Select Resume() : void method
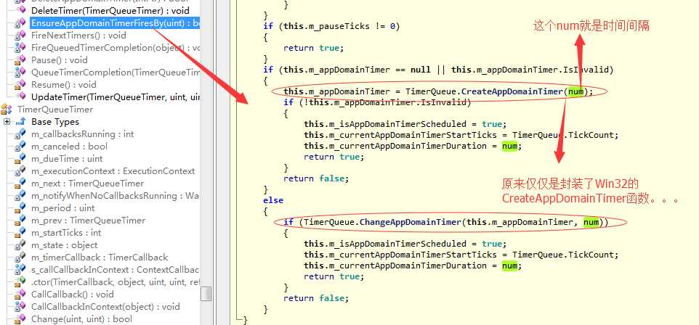 [x=64, y=85]
